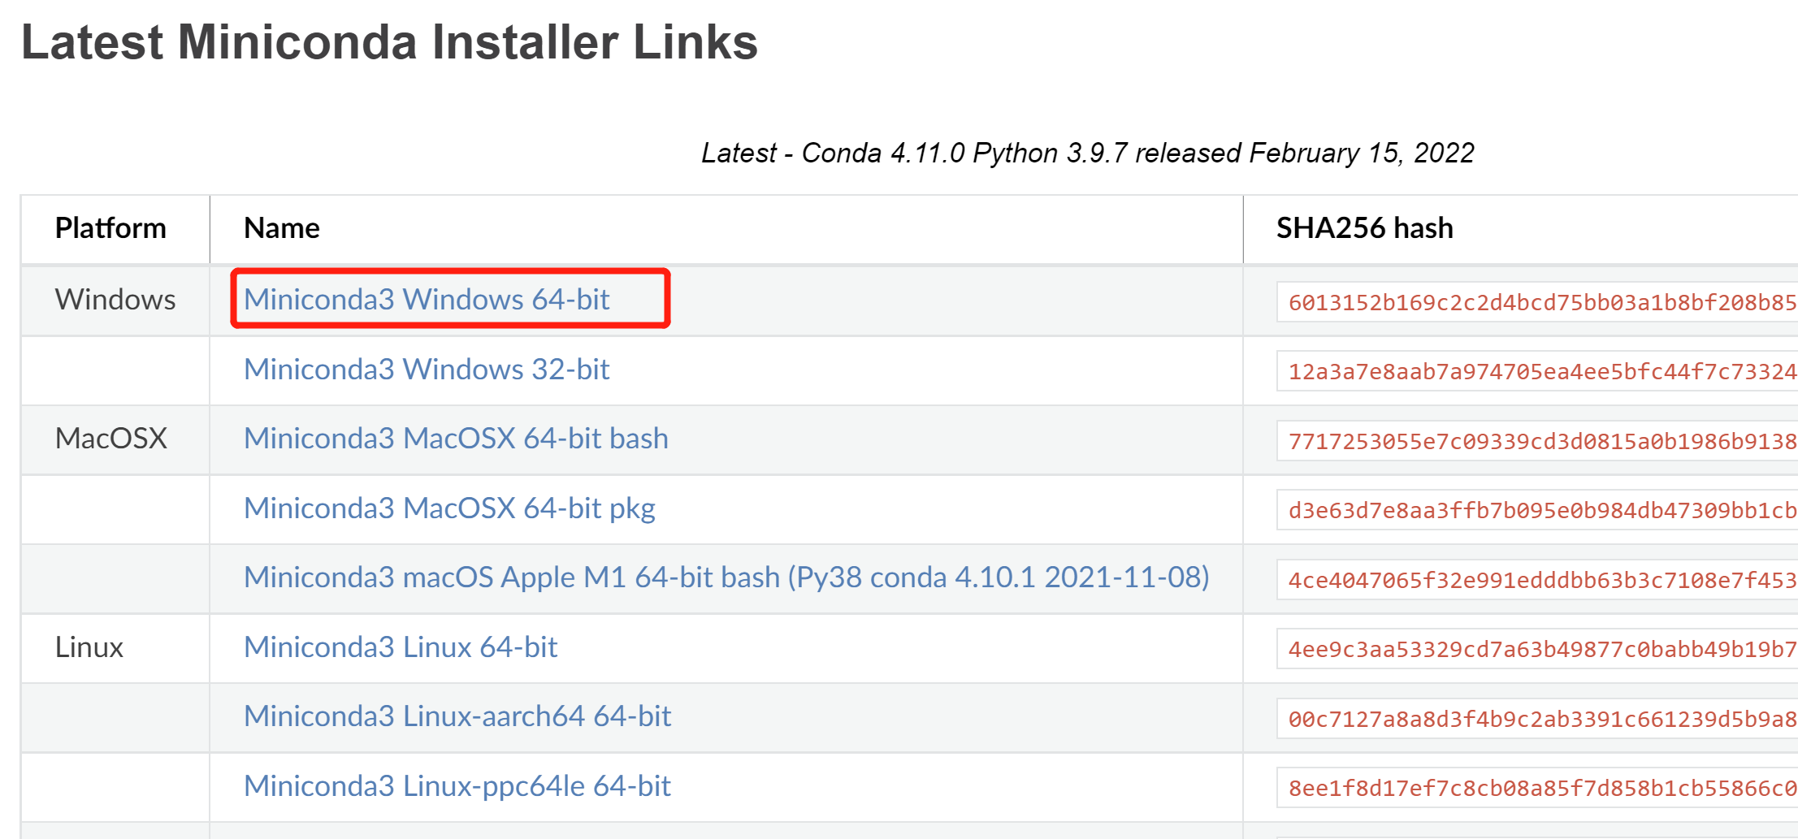Viewport: 1798px width, 839px height.
Task: Download Miniconda3 MacOSX 64-bit bash installer
Action: (456, 438)
